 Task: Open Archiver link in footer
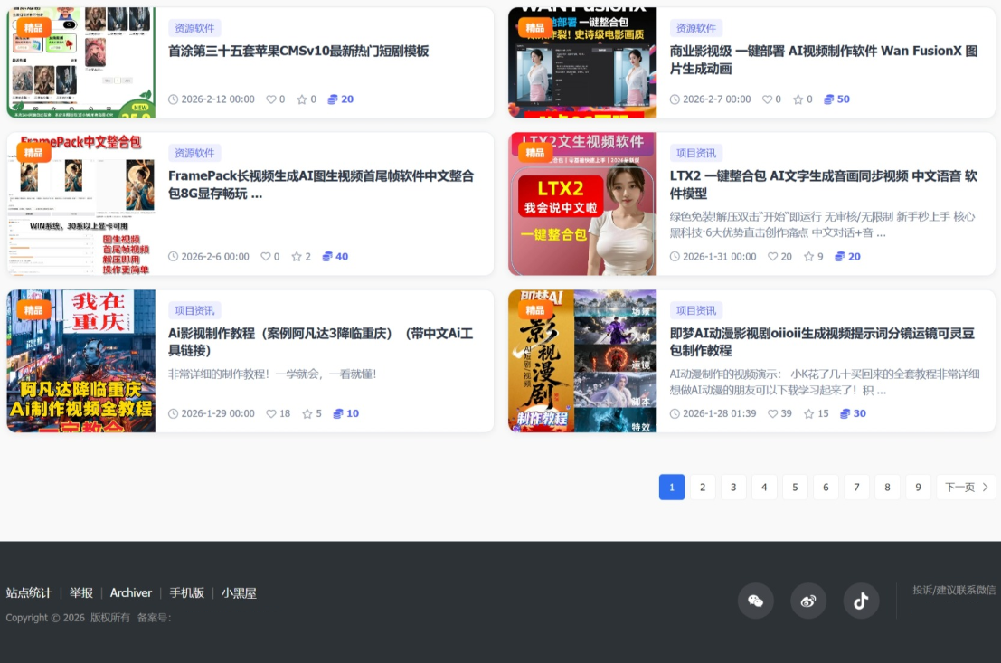tap(131, 593)
